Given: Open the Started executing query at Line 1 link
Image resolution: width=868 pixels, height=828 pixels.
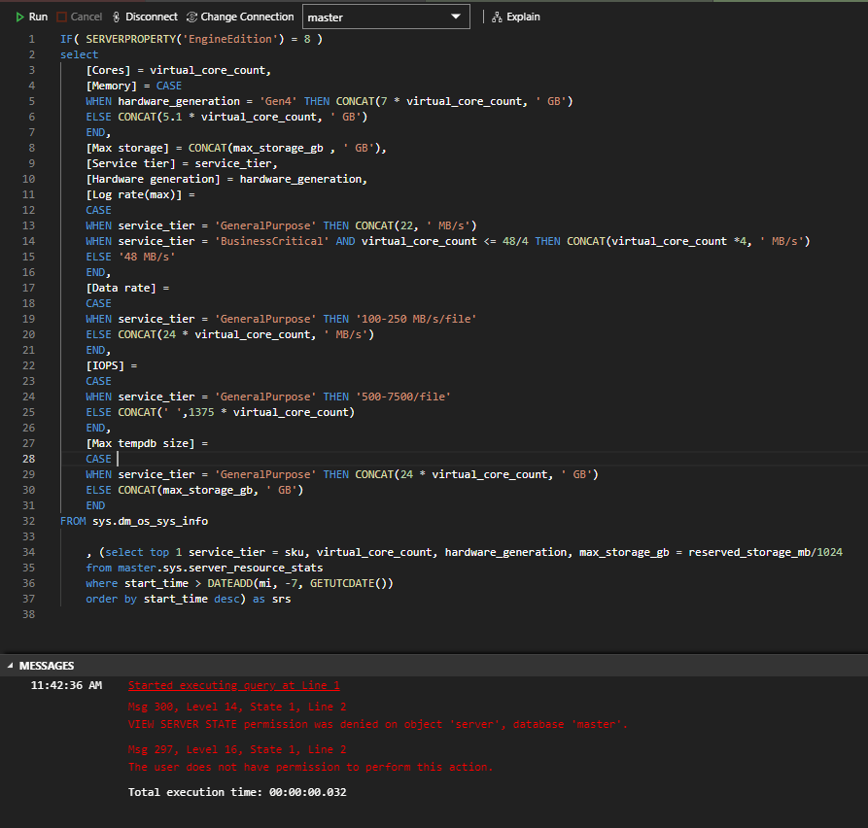Looking at the screenshot, I should [x=233, y=685].
